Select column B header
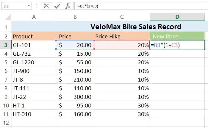The height and width of the screenshot is (128, 208). pyautogui.click(x=75, y=17)
